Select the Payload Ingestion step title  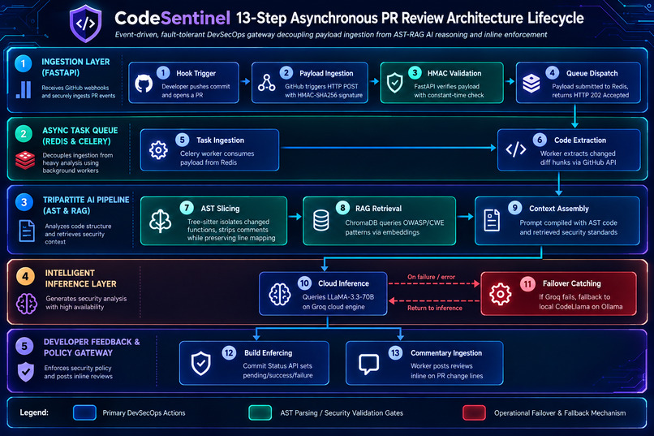326,73
